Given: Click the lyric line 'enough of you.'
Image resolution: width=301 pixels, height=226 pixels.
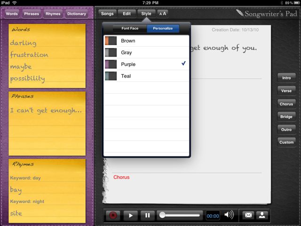Looking at the screenshot, I should click(230, 48).
